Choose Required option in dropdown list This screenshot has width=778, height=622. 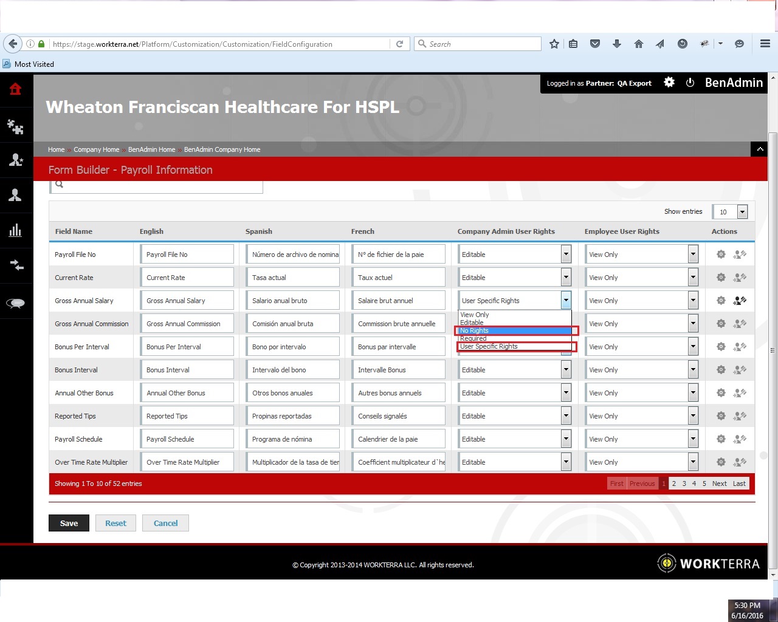(514, 338)
